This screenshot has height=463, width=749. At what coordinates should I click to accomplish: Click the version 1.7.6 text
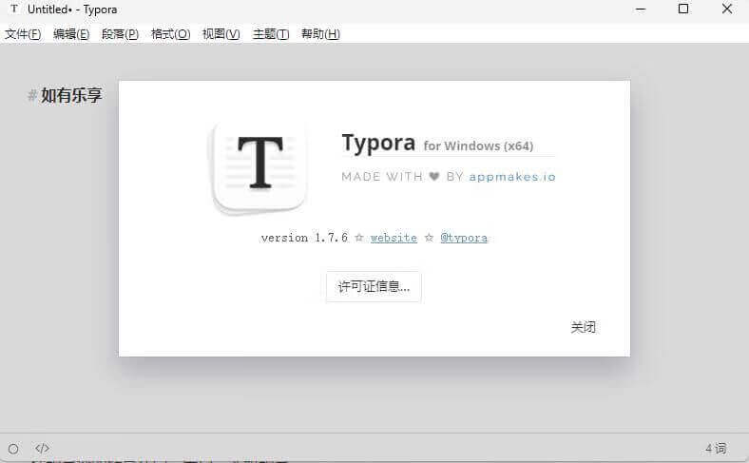304,238
